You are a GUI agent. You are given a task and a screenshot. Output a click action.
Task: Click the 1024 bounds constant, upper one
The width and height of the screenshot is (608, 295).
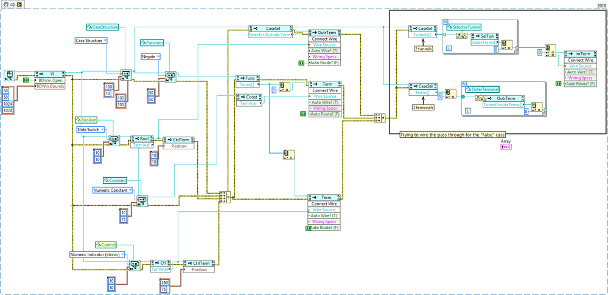[8, 104]
